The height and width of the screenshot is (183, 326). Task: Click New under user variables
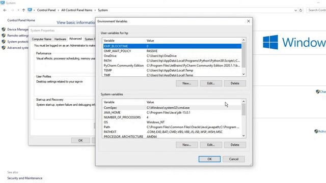click(187, 83)
